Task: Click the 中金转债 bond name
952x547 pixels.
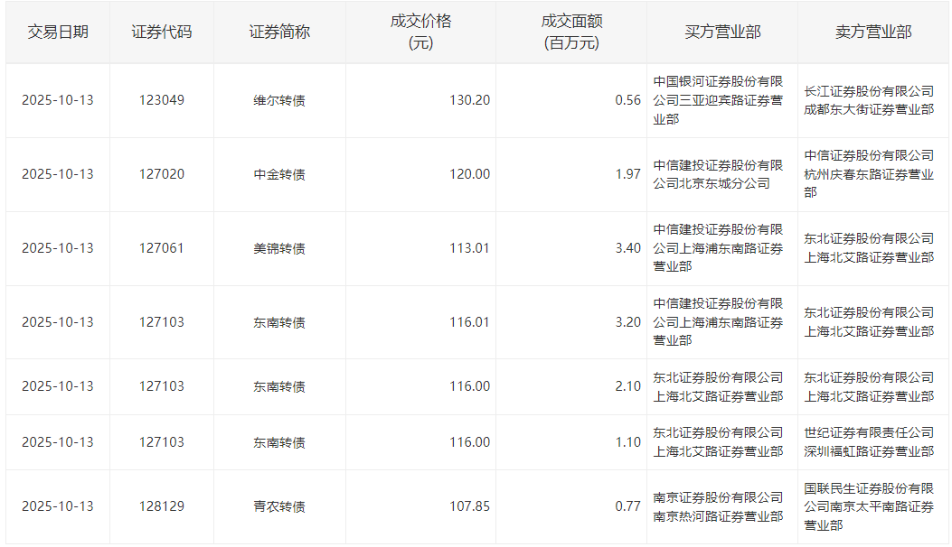Action: 279,174
